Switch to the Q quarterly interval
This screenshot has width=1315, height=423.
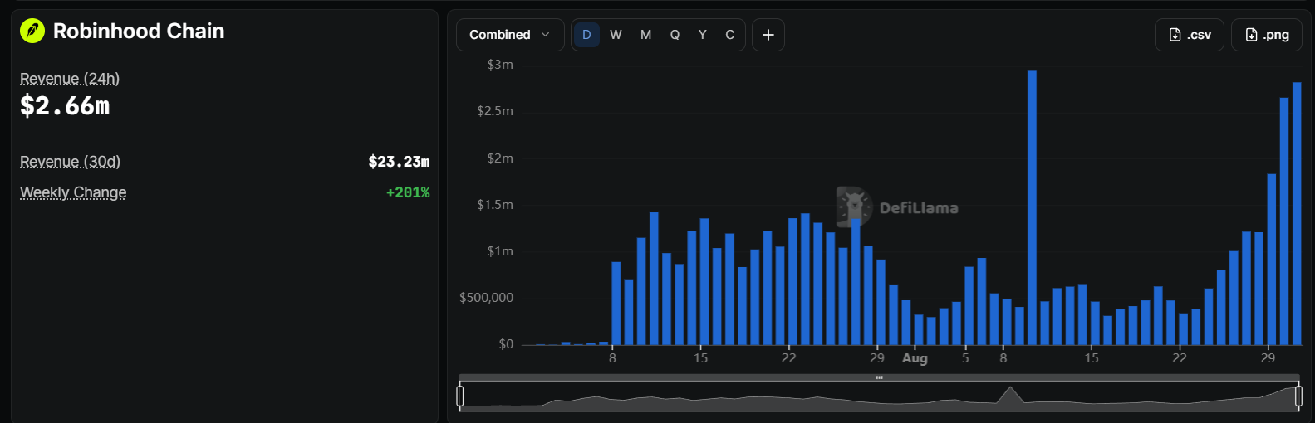[675, 35]
